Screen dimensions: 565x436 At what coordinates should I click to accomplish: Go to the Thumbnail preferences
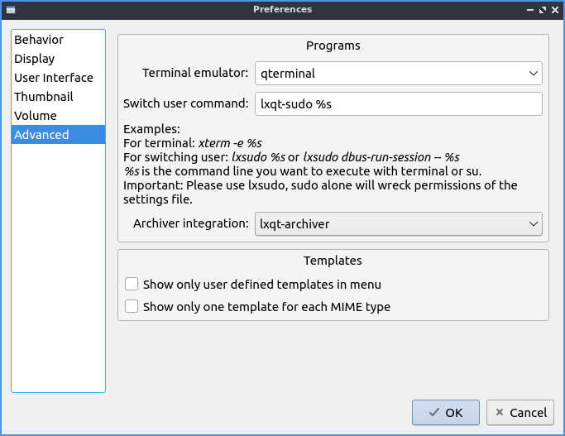click(44, 97)
